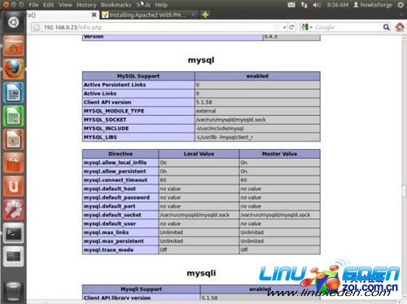This screenshot has width=407, height=304.
Task: Open the Trash in the launcher
Action: [x=13, y=292]
